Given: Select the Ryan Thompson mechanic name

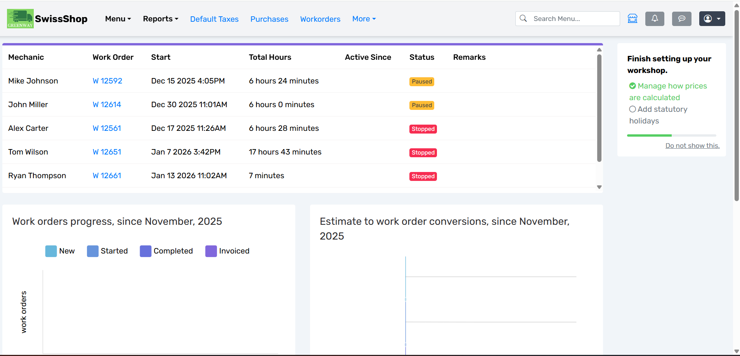Looking at the screenshot, I should pos(37,175).
